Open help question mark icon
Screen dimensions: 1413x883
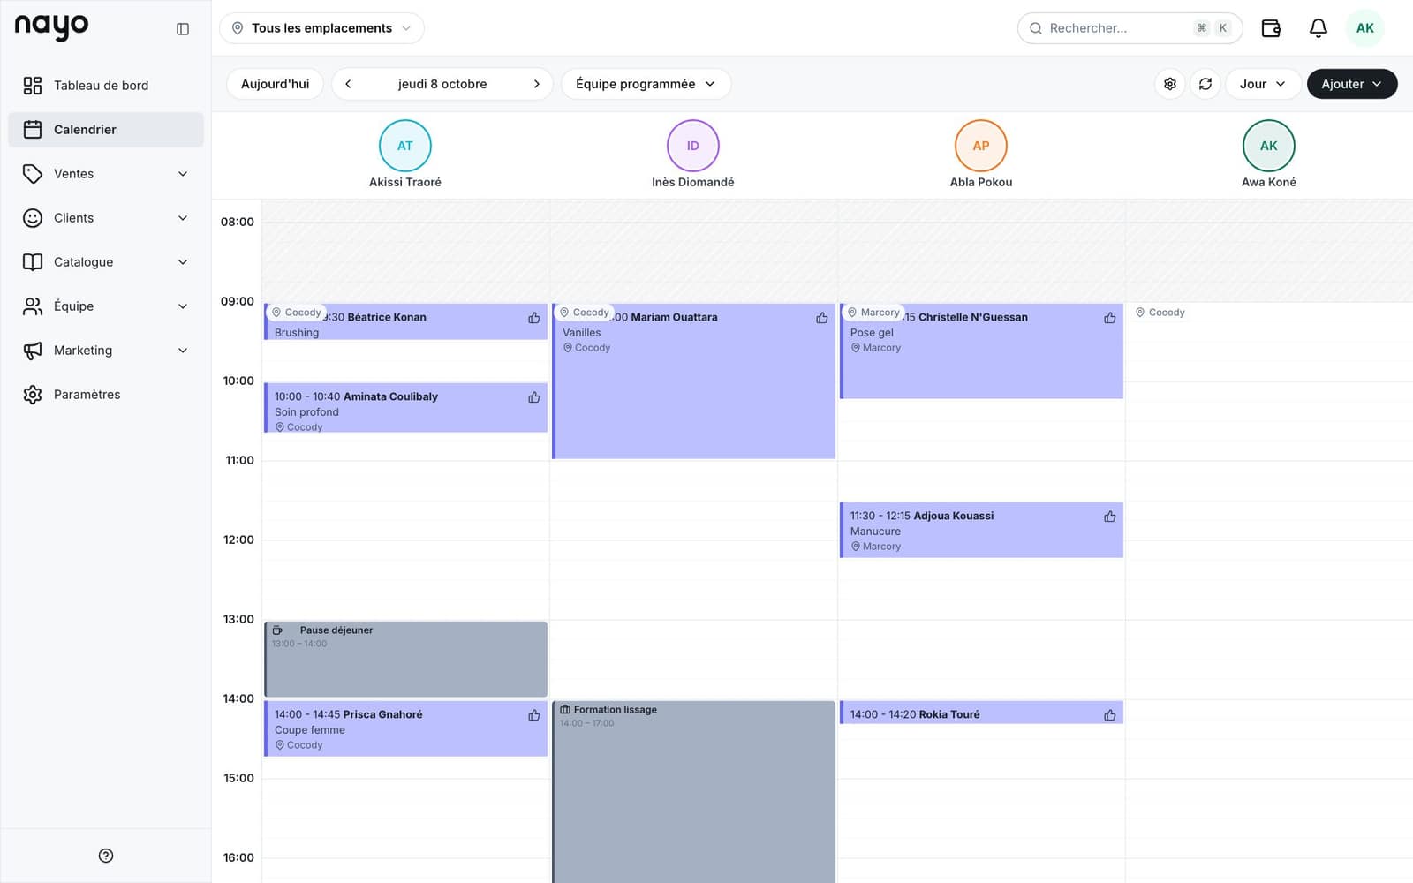tap(106, 855)
